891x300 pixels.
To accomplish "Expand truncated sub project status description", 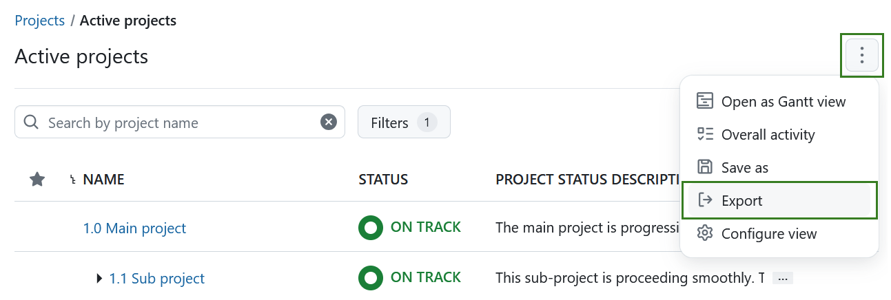I will point(782,278).
